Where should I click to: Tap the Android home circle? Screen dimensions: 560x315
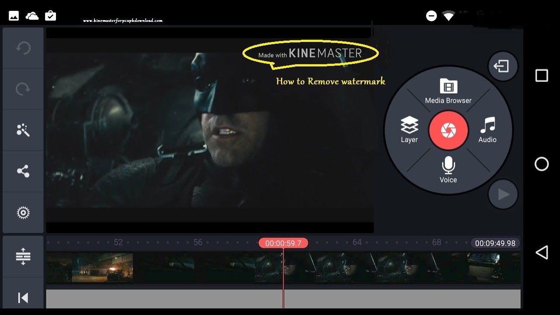(542, 164)
